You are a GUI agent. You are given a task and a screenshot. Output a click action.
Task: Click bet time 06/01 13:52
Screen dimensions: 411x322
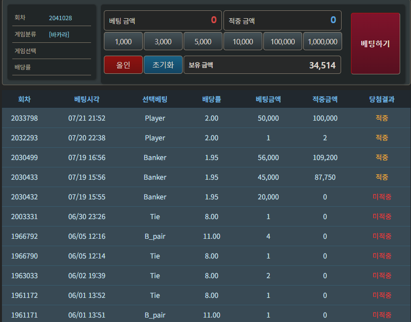[x=87, y=295]
